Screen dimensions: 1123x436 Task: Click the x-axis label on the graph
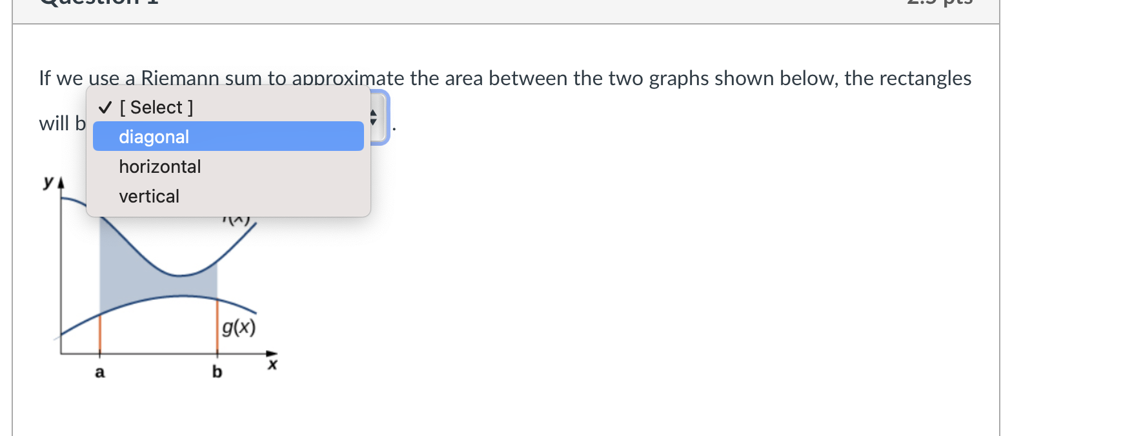point(272,364)
